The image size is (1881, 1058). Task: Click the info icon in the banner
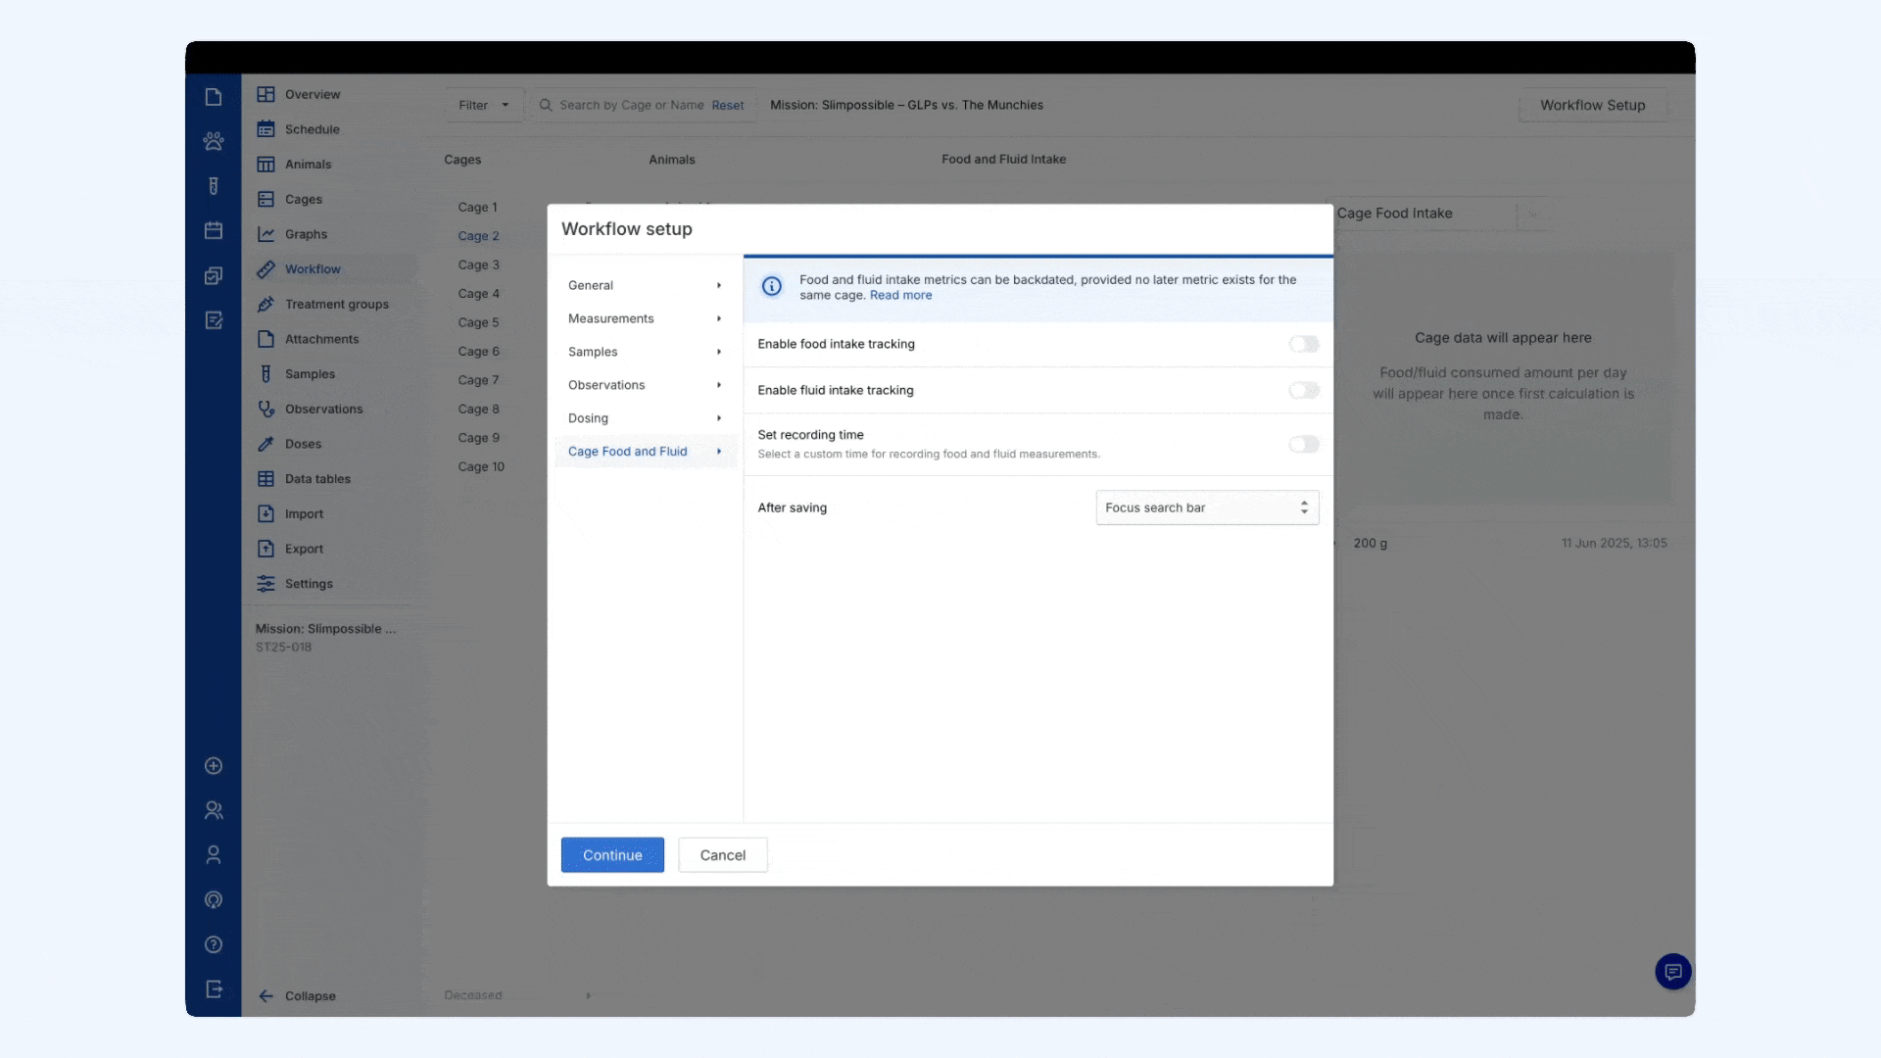point(772,286)
